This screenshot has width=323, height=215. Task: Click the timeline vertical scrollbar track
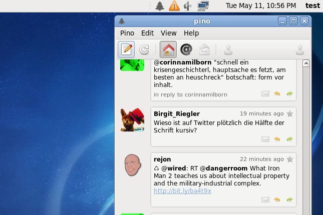(306, 141)
